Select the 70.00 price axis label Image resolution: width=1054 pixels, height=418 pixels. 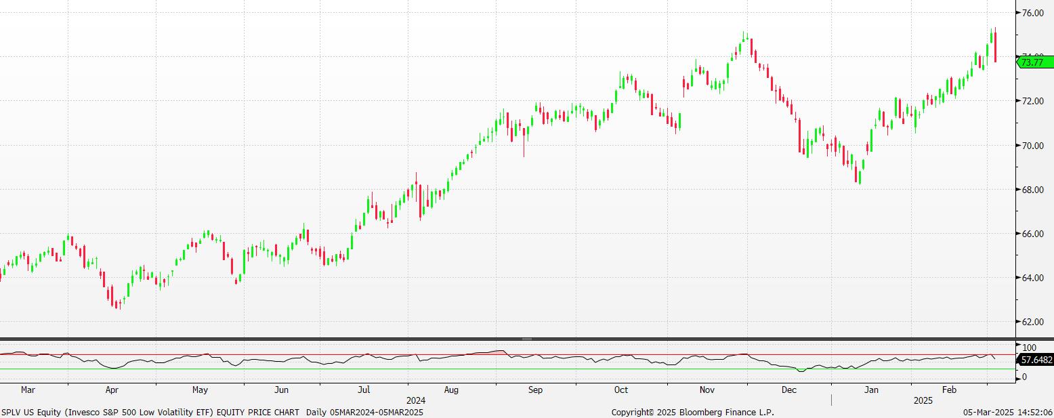[1032, 146]
